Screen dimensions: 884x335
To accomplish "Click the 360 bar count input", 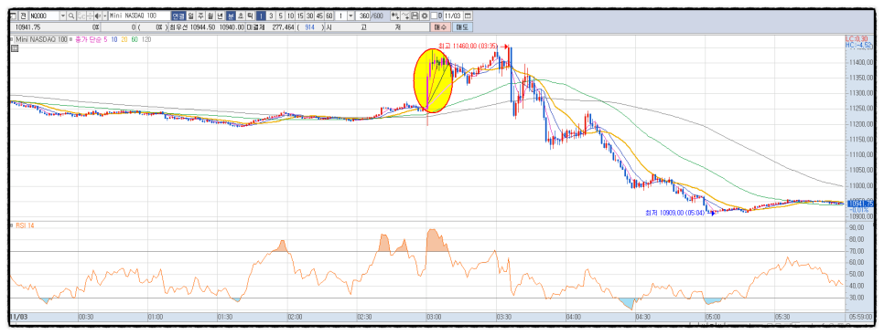I will [x=363, y=16].
